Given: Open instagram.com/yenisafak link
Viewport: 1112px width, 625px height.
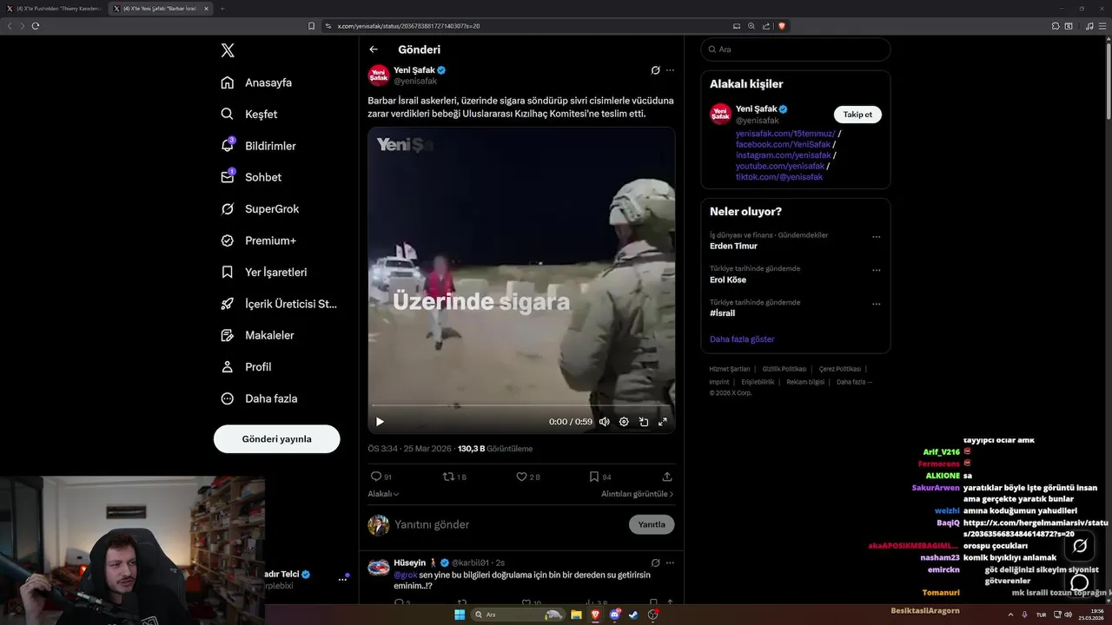Looking at the screenshot, I should point(784,155).
